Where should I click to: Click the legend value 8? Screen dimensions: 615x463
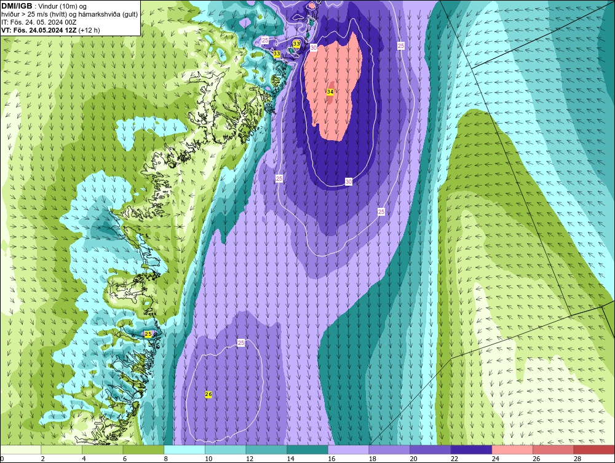(x=166, y=459)
